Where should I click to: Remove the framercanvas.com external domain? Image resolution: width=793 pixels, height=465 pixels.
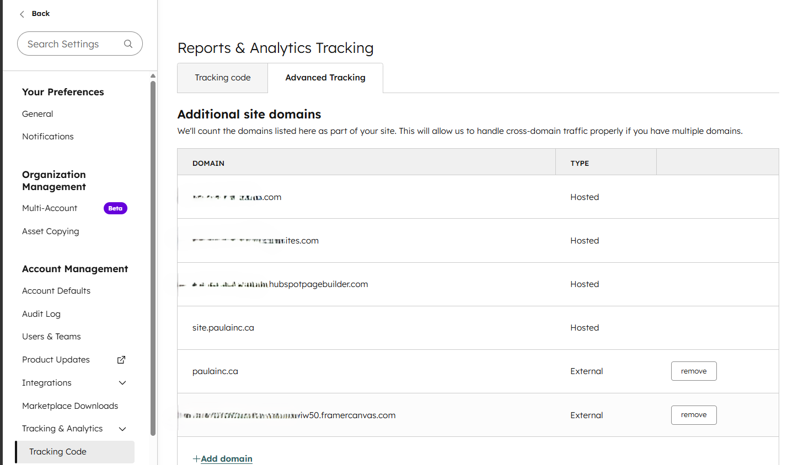pyautogui.click(x=694, y=415)
